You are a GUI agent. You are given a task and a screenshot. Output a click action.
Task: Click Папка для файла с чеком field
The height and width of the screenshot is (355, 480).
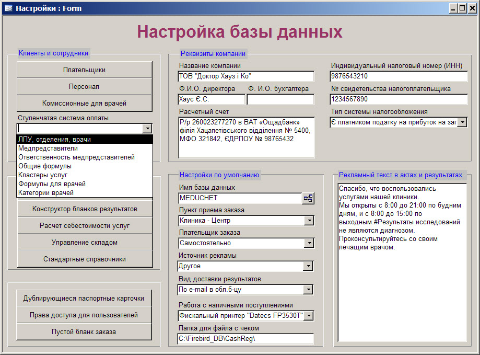pyautogui.click(x=245, y=339)
